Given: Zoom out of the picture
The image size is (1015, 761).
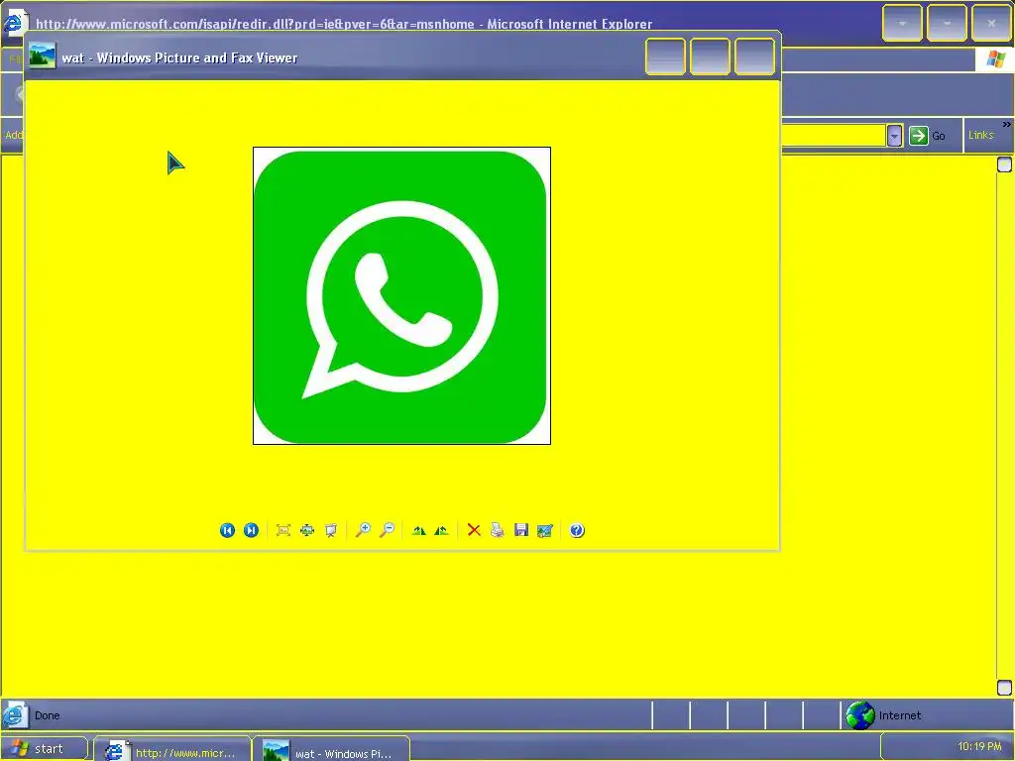Looking at the screenshot, I should pyautogui.click(x=388, y=531).
